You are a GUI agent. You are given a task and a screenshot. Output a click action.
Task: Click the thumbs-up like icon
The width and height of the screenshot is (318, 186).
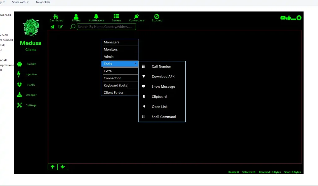[x=288, y=18]
